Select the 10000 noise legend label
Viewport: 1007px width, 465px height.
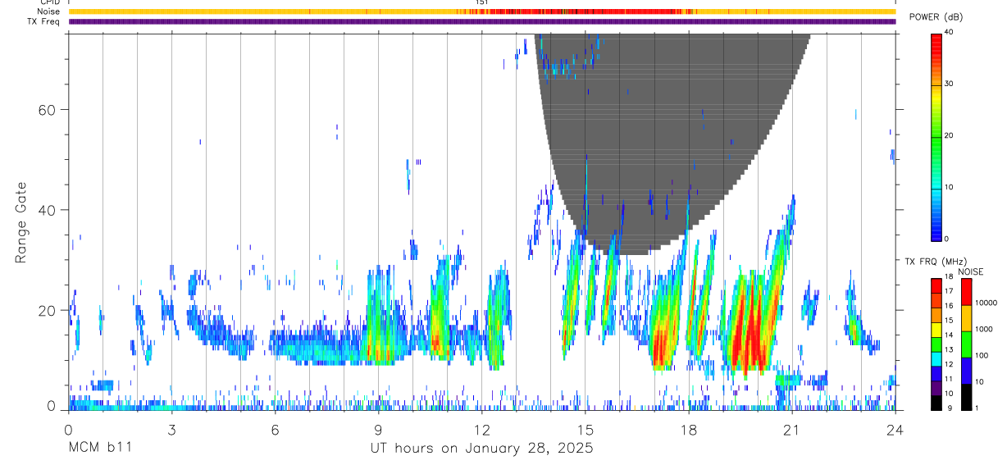(986, 303)
